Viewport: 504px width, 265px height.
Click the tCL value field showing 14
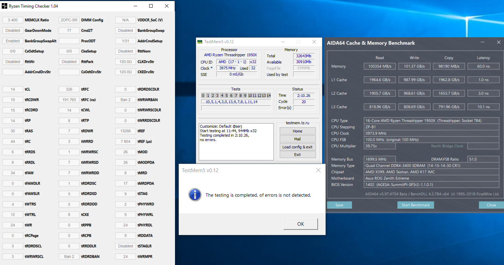point(13,89)
